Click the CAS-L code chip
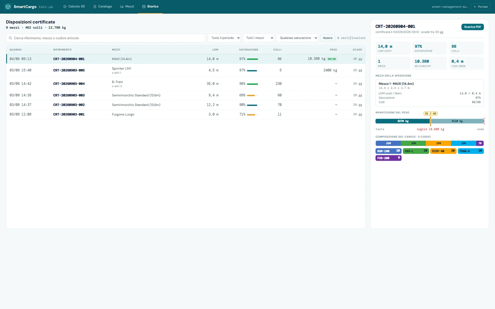 416,151
